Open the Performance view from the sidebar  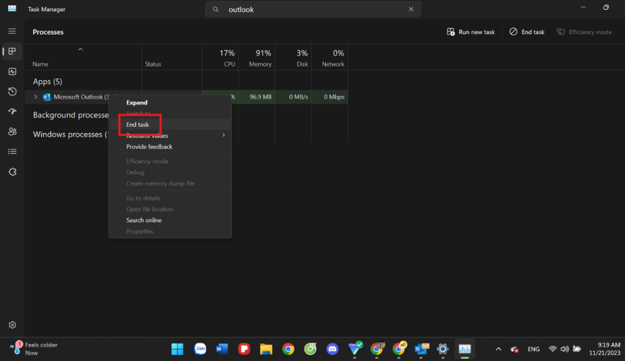pos(12,71)
